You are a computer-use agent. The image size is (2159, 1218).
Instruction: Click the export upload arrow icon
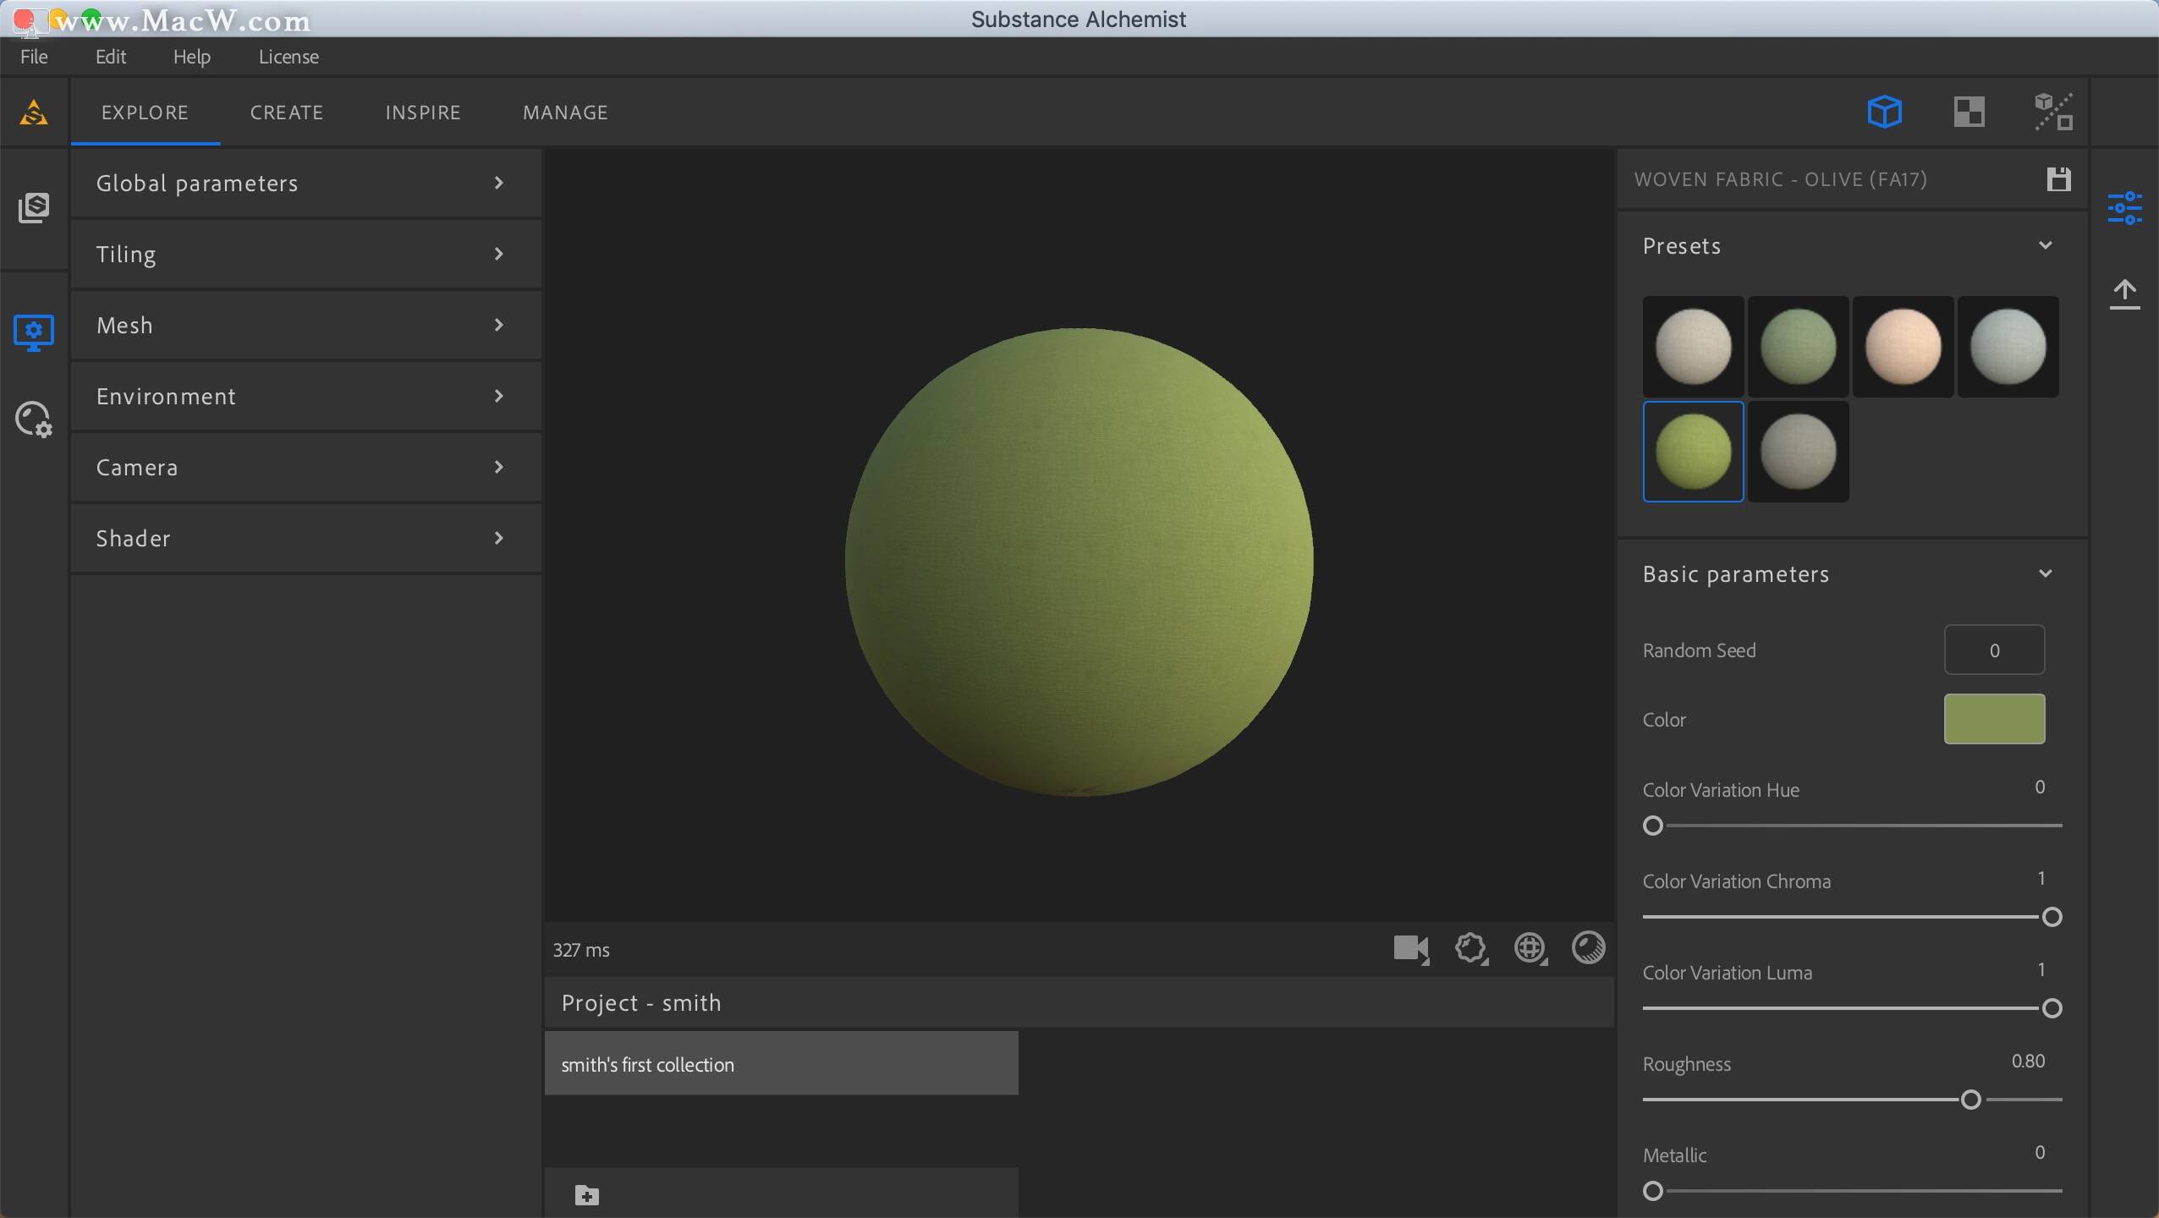pyautogui.click(x=2124, y=294)
